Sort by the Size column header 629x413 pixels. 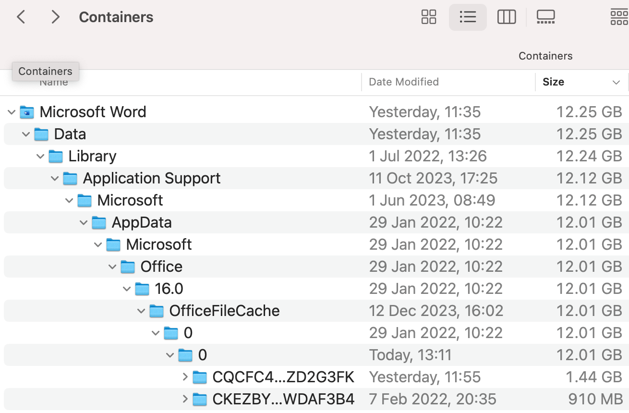coord(553,82)
